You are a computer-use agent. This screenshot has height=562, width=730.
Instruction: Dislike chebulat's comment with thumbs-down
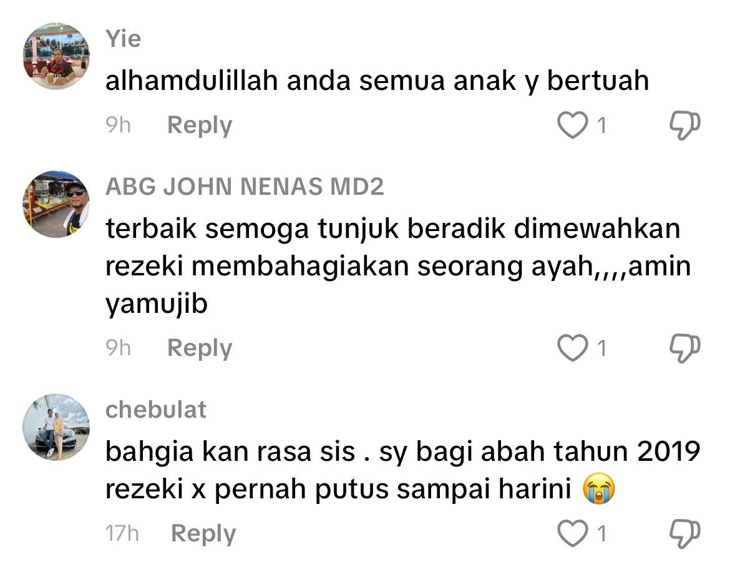[684, 533]
